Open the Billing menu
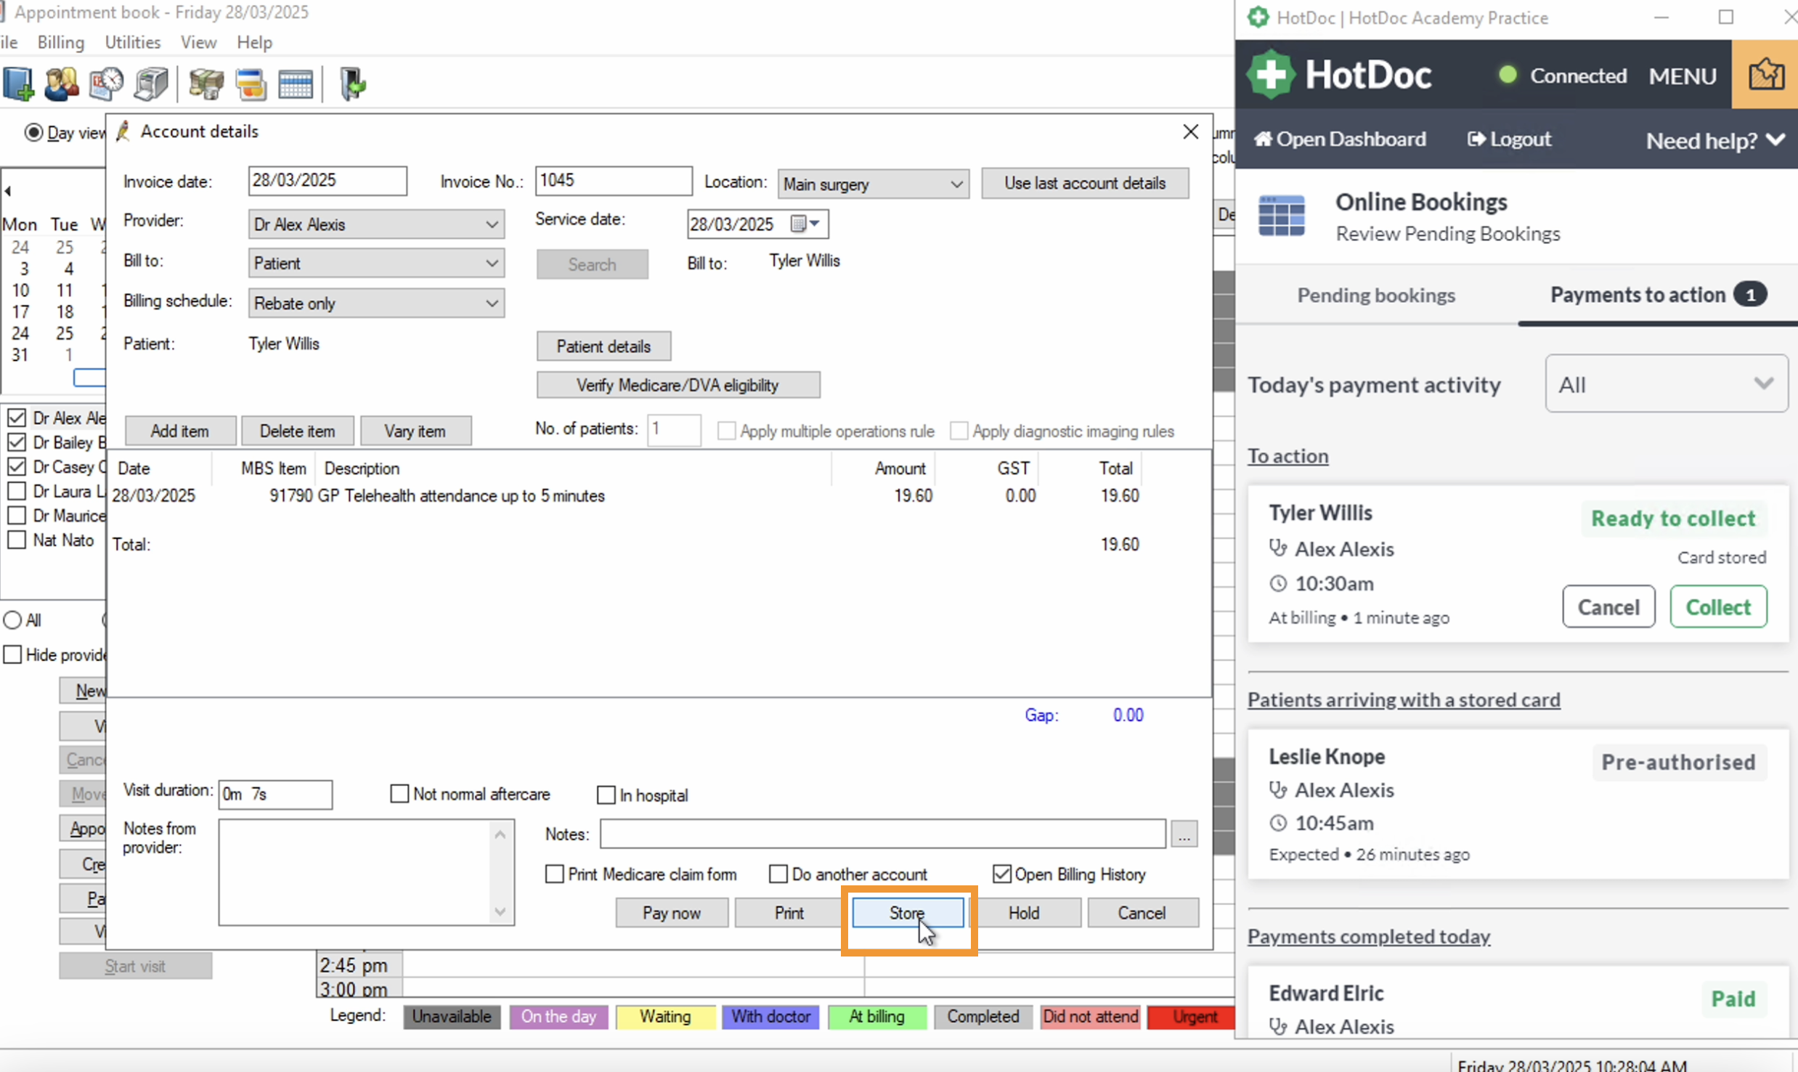This screenshot has height=1072, width=1798. point(61,42)
